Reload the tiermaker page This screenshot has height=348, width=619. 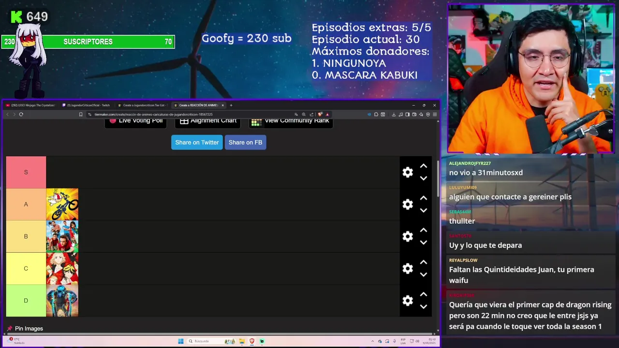(x=21, y=115)
